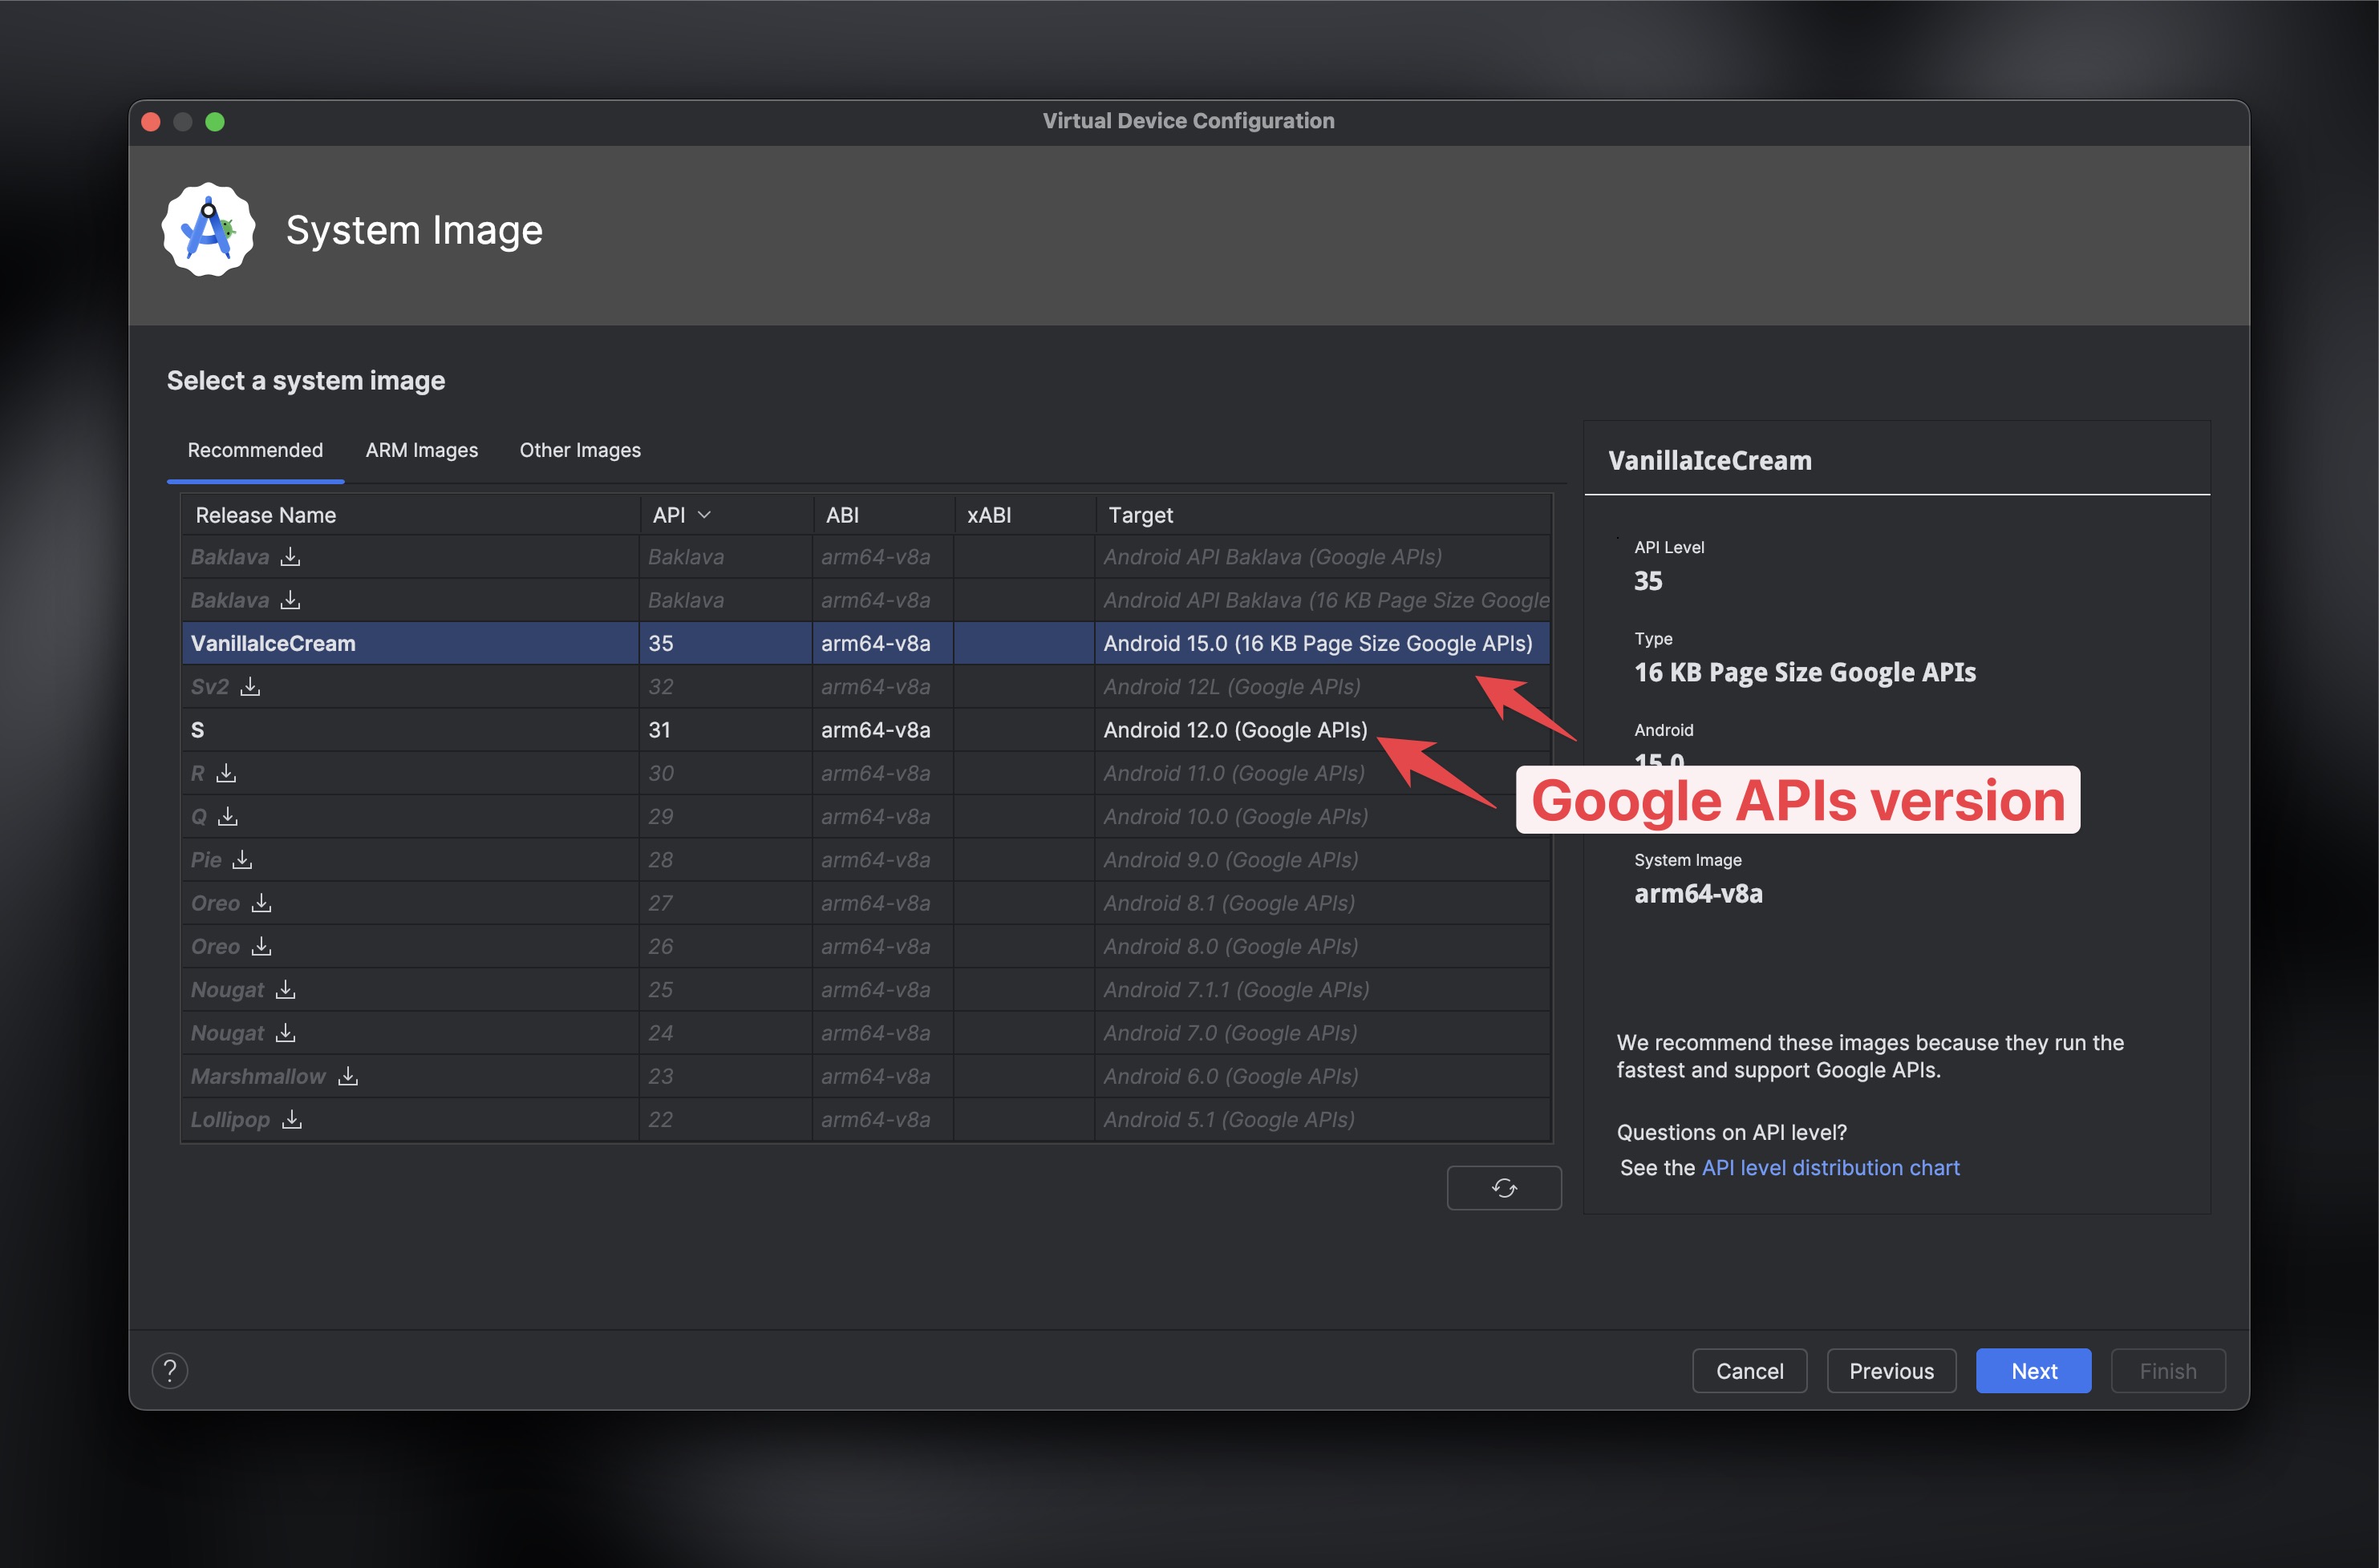This screenshot has height=1568, width=2379.
Task: Select the VanillaIceCream row
Action: point(866,643)
